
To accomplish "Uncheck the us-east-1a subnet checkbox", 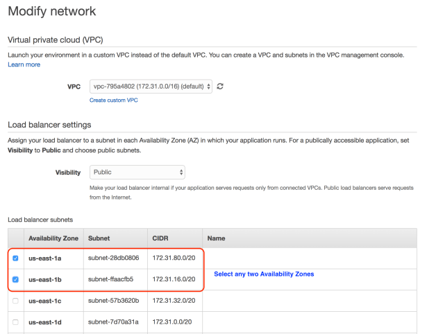I will 15,258.
